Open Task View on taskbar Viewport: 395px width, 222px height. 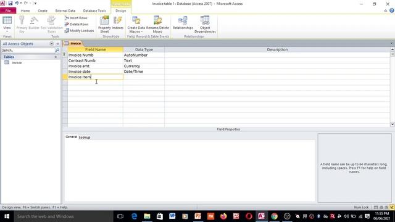tap(120, 216)
